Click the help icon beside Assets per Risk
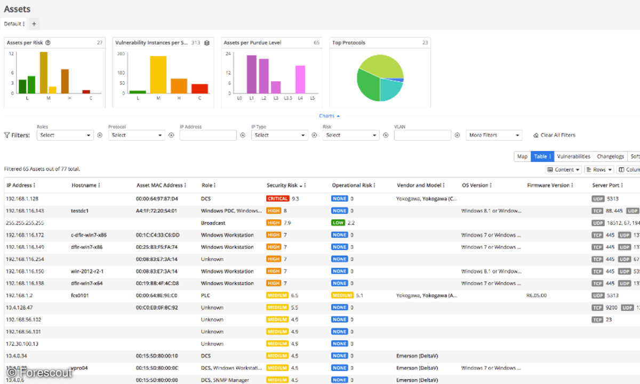The image size is (640, 384). click(48, 43)
